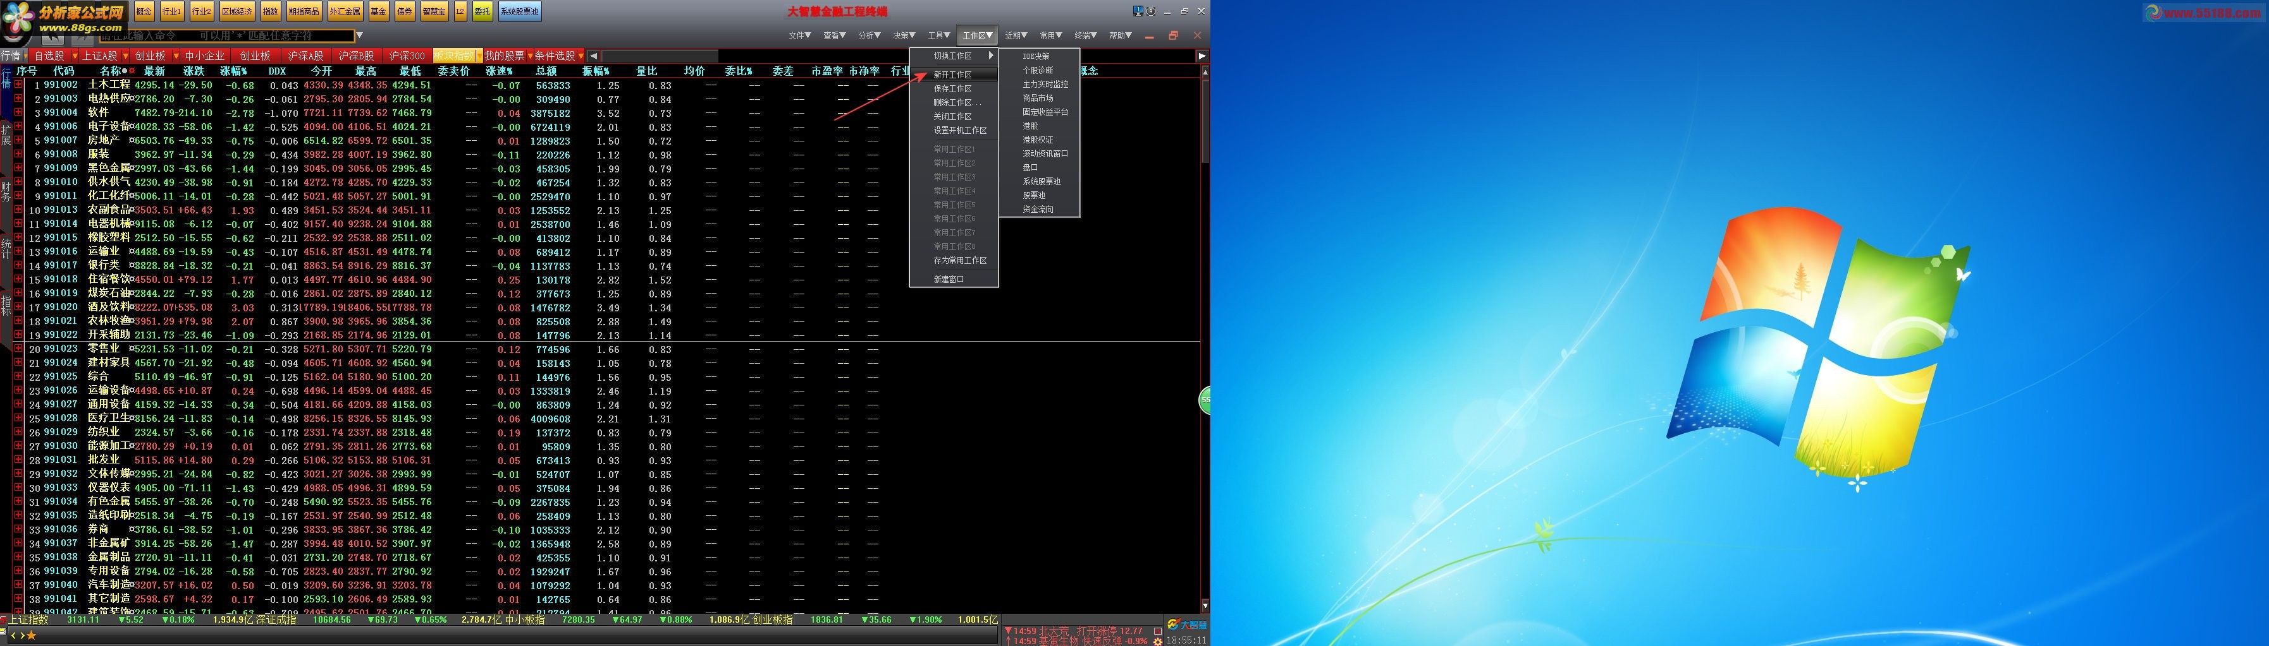Open the command input history dropdown arrow
The height and width of the screenshot is (646, 2269).
pos(359,36)
